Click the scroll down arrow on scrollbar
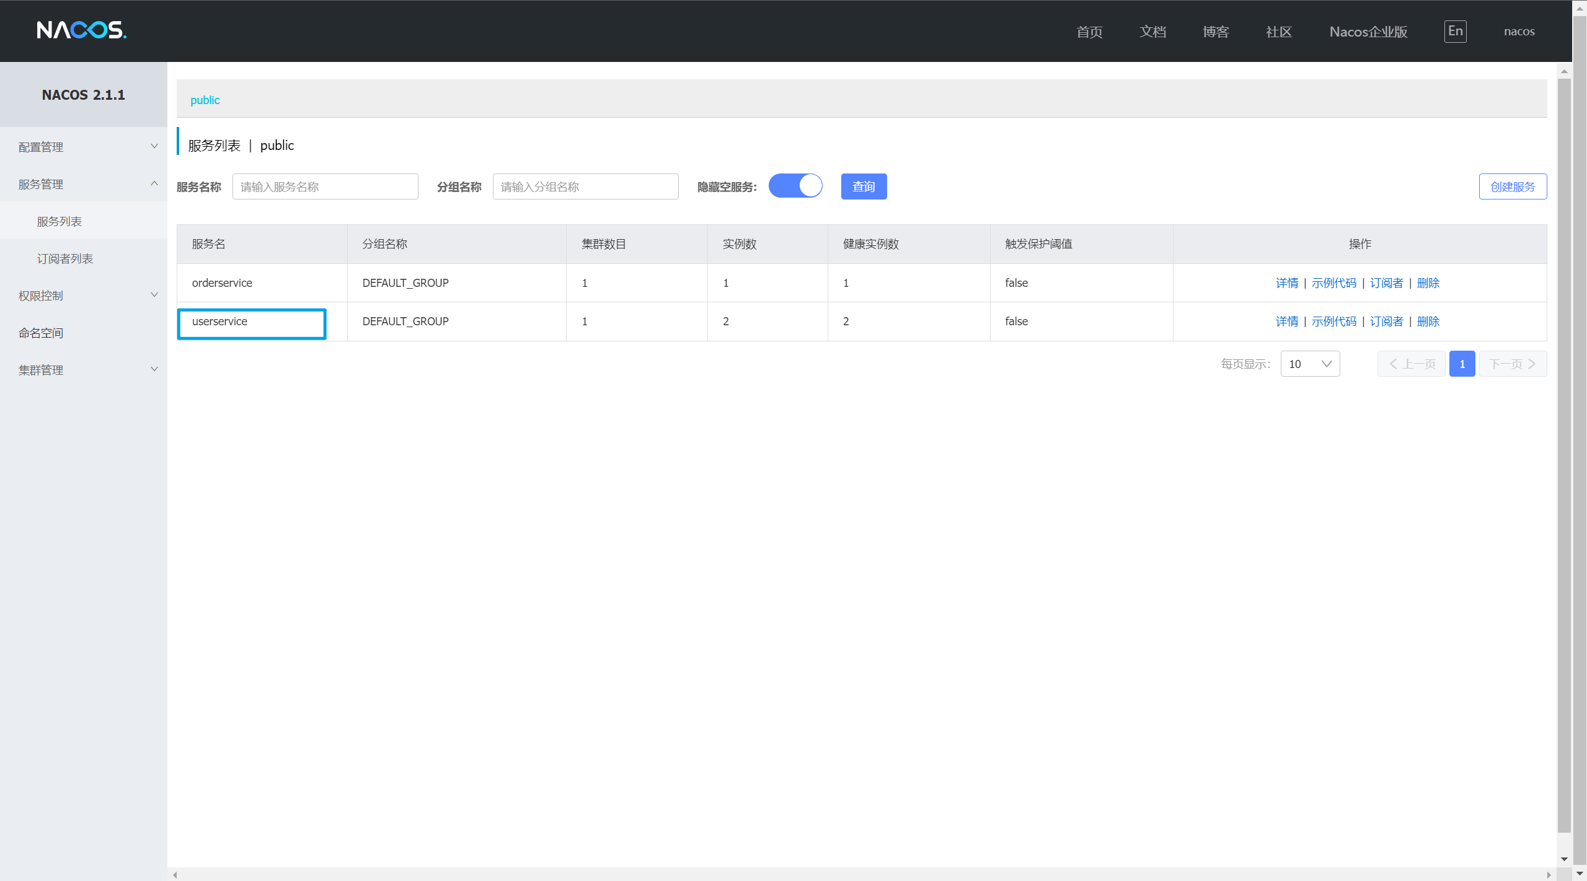 point(1564,859)
